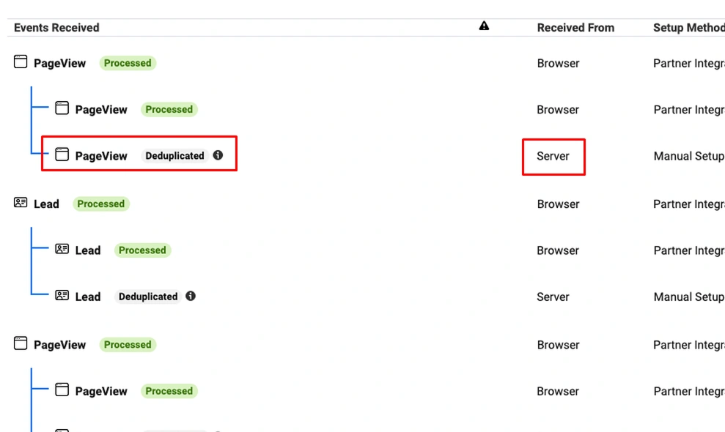725x432 pixels.
Task: Click the Events Received column header
Action: (x=56, y=28)
